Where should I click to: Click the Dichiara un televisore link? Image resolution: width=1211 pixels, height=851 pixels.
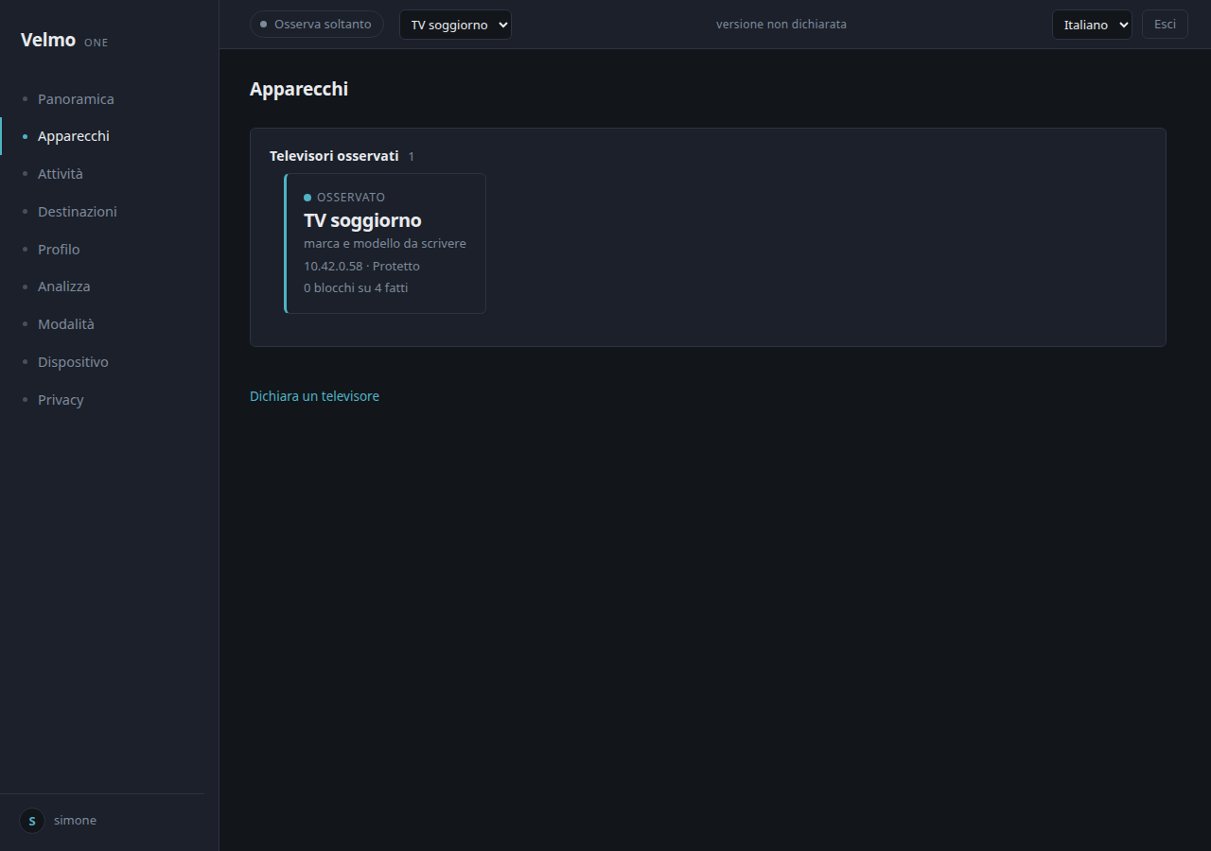click(x=314, y=396)
